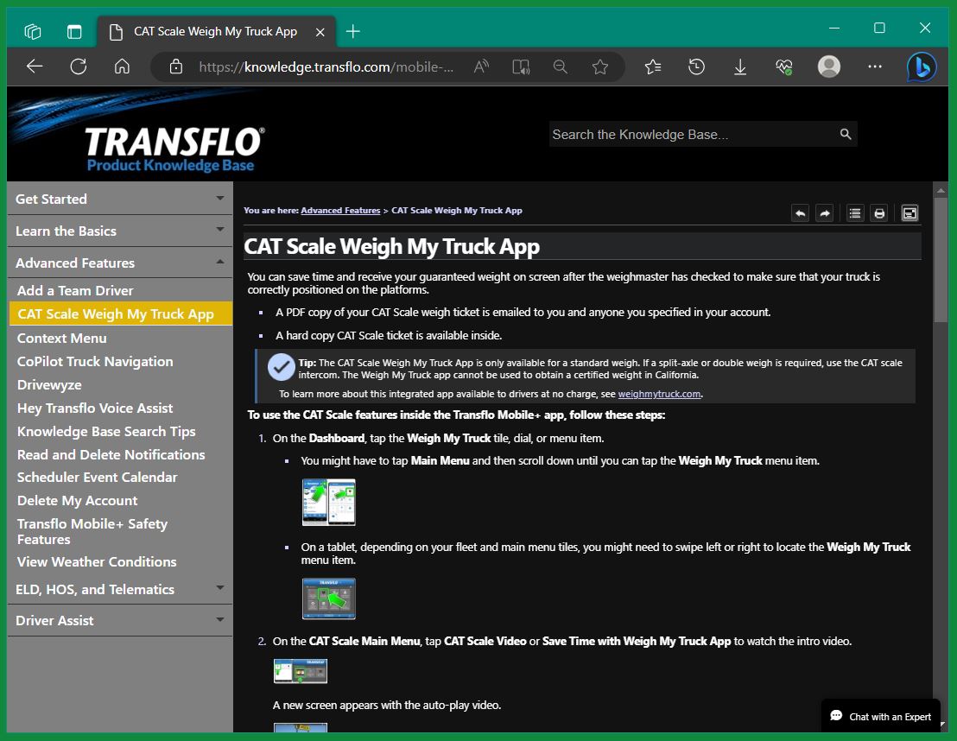957x741 pixels.
Task: Click the Transflo Product Knowledge Base logo
Action: [x=174, y=149]
